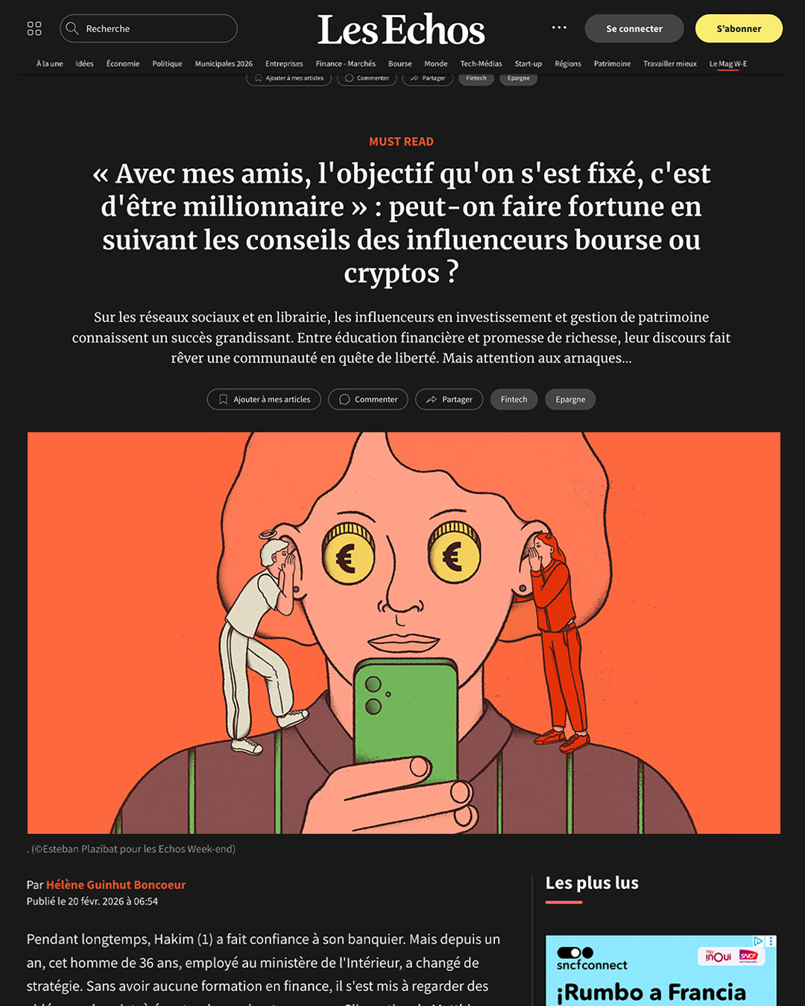805x1006 pixels.
Task: Open the article's main illustration image
Action: (404, 633)
